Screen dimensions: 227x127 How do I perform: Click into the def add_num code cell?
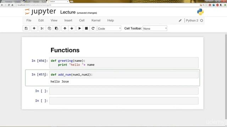[x=124, y=74]
